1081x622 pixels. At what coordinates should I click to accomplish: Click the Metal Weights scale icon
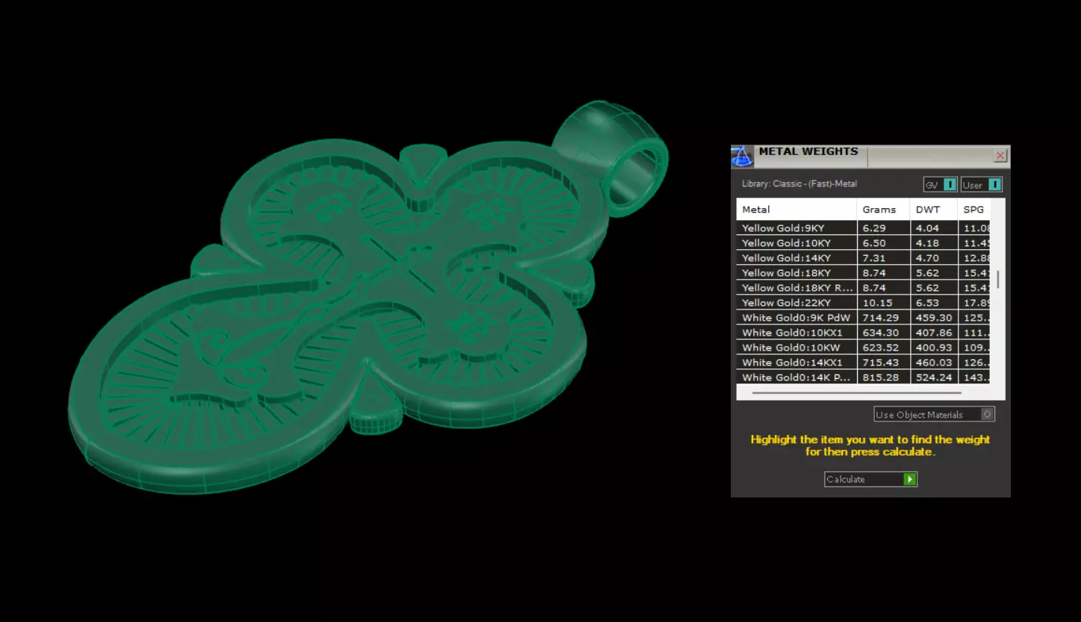pyautogui.click(x=741, y=156)
